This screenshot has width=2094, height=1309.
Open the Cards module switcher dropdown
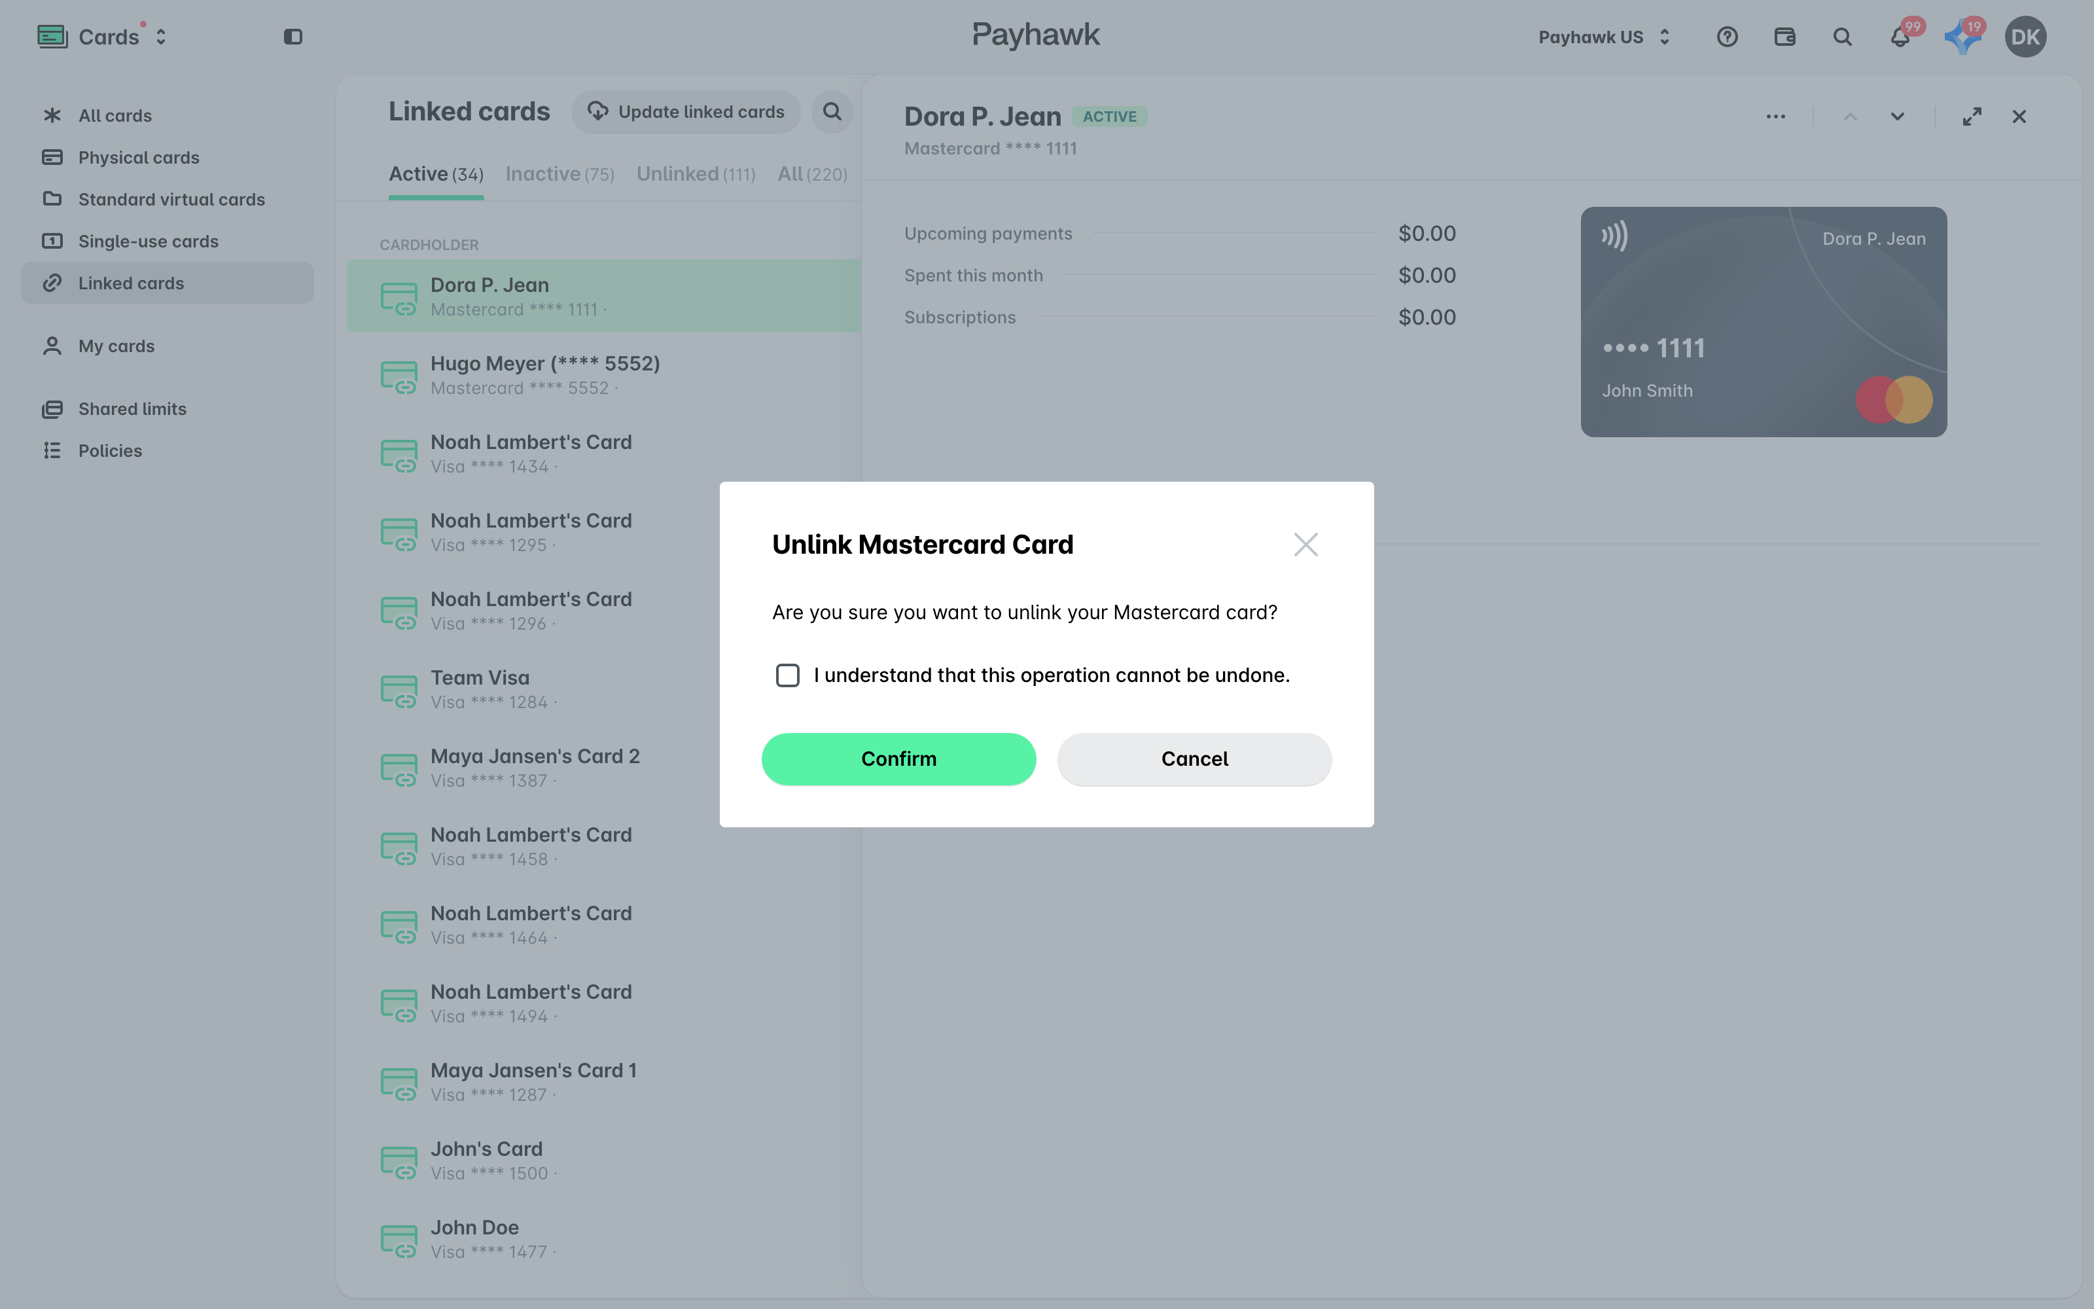tap(103, 37)
